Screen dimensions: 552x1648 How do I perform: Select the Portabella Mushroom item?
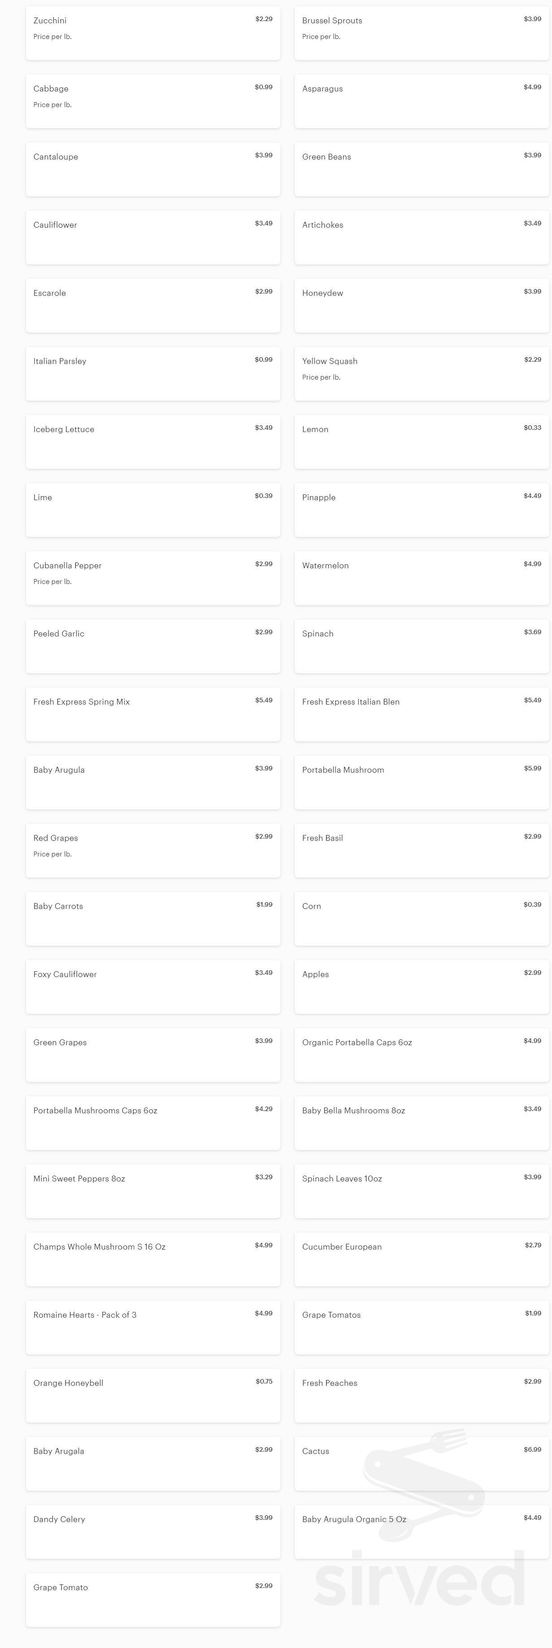[x=422, y=783]
